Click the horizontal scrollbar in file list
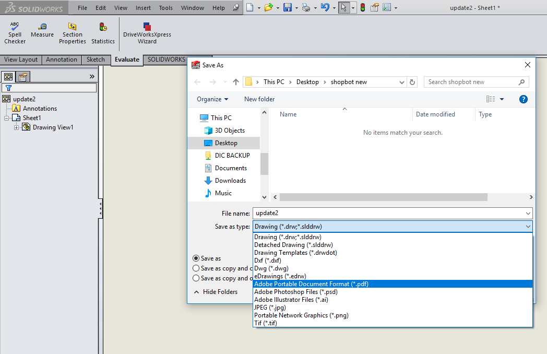547x354 pixels. tap(384, 197)
